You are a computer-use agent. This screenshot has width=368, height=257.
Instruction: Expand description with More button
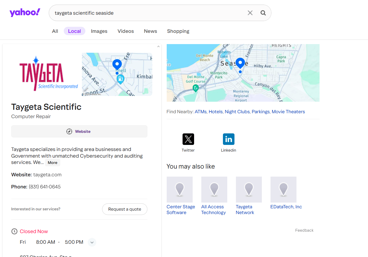click(x=52, y=163)
